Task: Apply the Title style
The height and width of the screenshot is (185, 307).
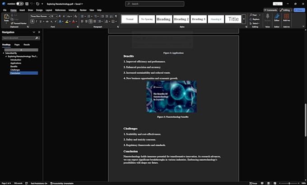Action: (x=233, y=19)
